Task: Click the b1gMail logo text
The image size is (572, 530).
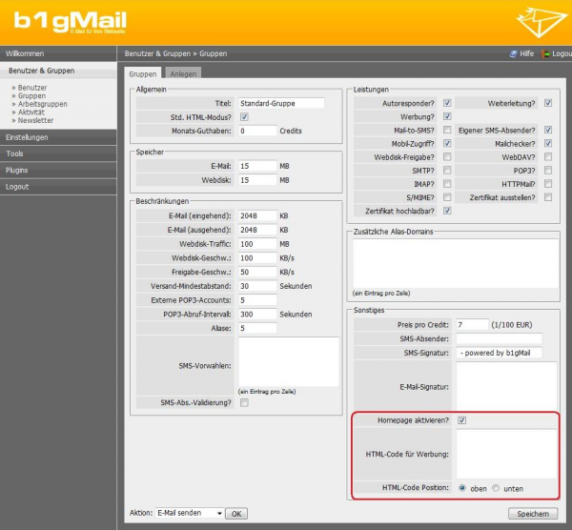Action: 70,21
